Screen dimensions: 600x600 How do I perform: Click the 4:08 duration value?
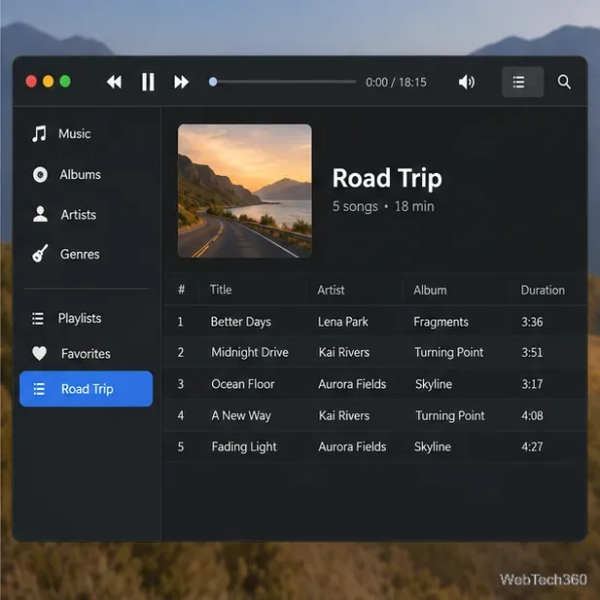(x=532, y=415)
